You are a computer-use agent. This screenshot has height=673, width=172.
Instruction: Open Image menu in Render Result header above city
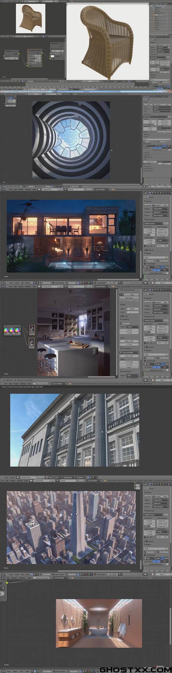tap(12, 478)
